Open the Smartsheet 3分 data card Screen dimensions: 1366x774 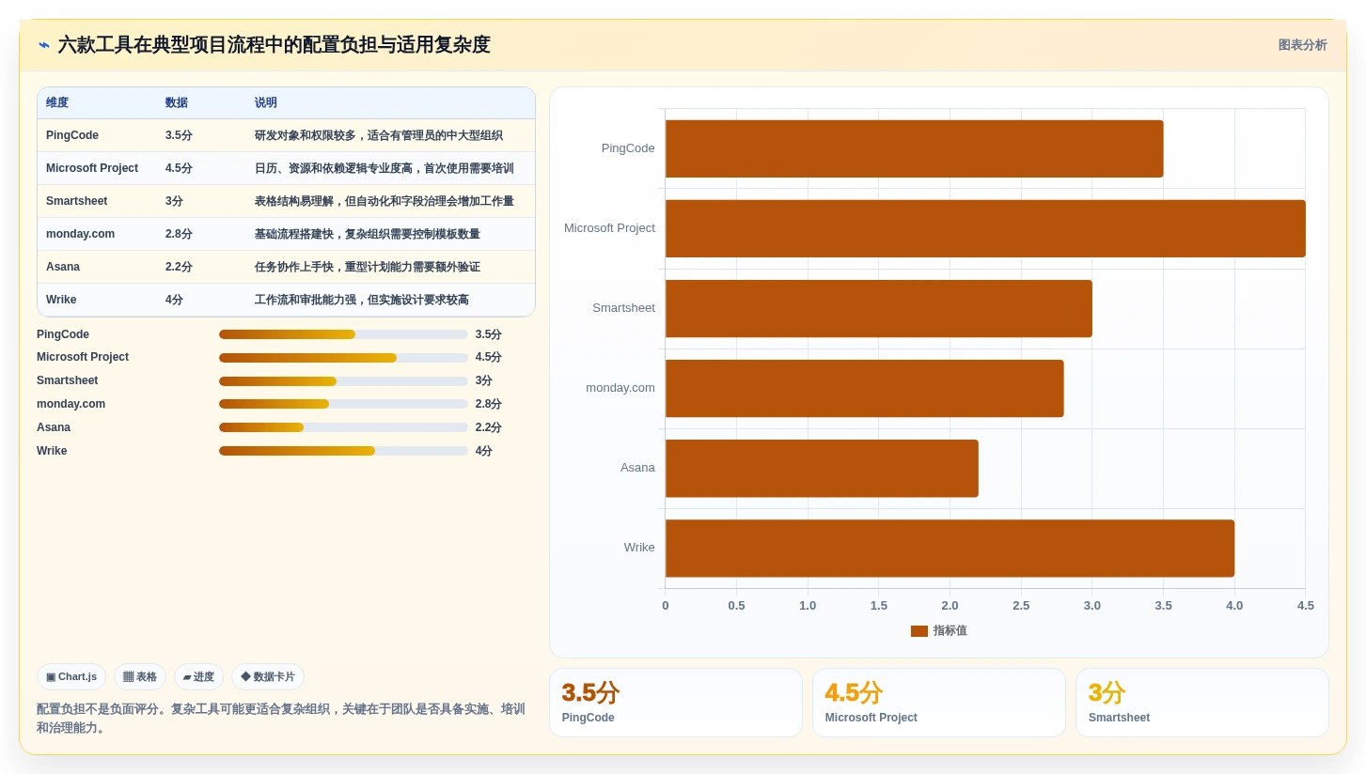[1202, 703]
